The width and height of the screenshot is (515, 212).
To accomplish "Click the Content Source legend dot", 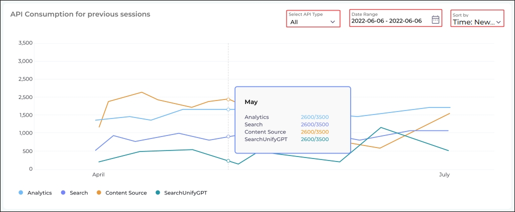I will 99,192.
